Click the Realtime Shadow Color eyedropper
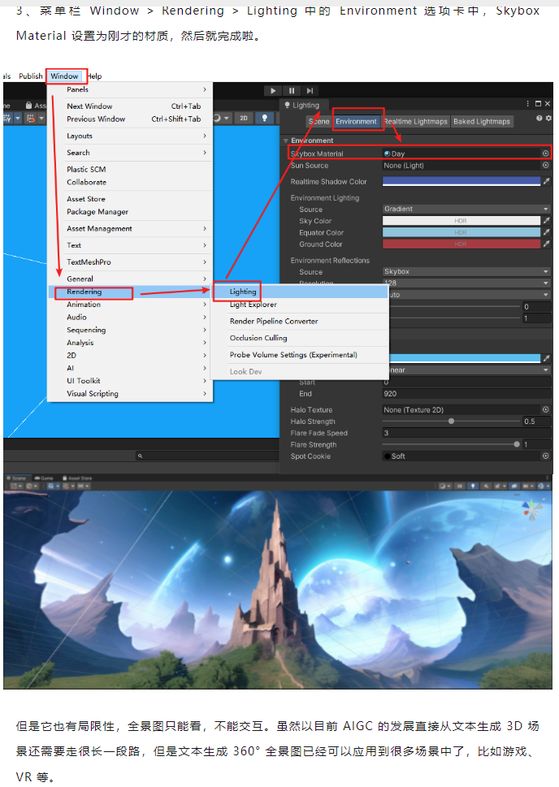The image size is (559, 787). tap(547, 181)
